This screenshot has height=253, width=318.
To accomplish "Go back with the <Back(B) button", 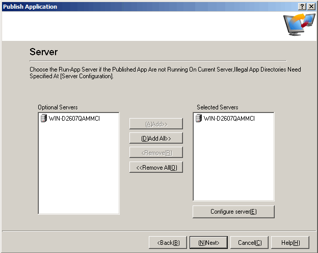I will click(x=168, y=243).
